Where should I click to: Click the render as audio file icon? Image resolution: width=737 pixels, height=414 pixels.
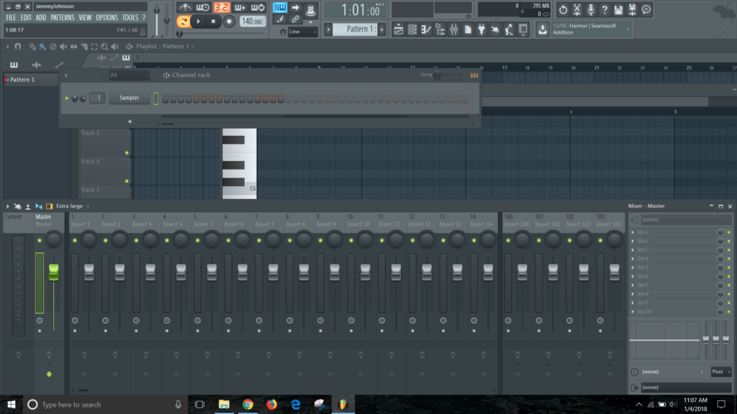point(632,9)
